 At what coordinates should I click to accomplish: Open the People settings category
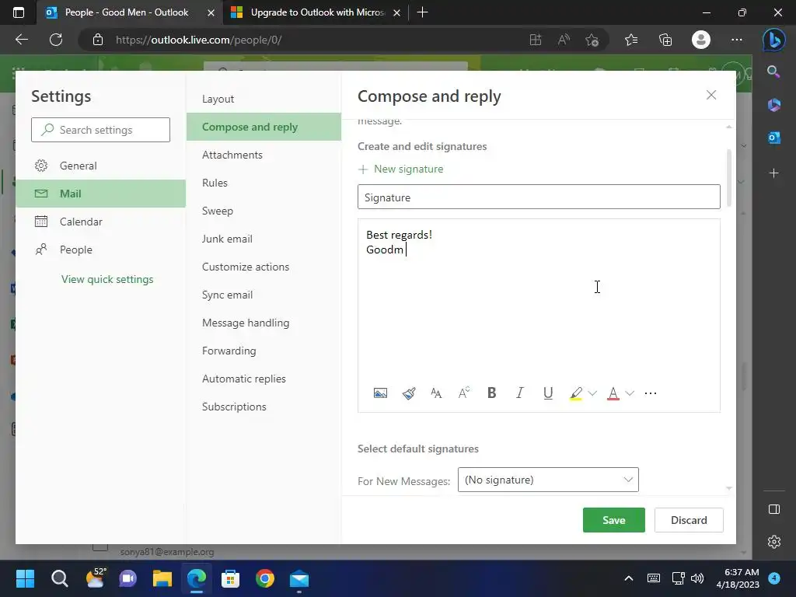101,250
